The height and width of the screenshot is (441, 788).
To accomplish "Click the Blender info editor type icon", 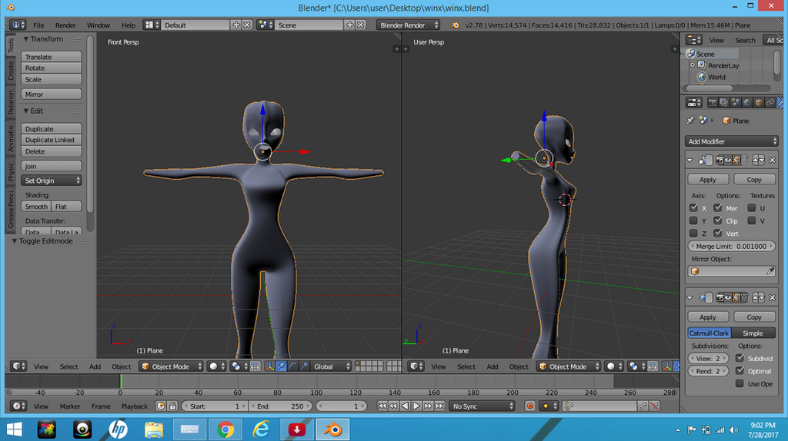I will (x=17, y=25).
